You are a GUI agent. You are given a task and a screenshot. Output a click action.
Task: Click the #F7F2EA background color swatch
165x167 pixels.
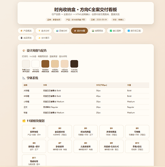point(26,64)
